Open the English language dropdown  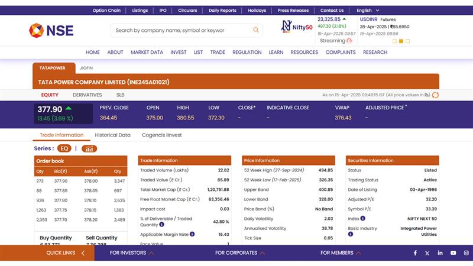367,10
